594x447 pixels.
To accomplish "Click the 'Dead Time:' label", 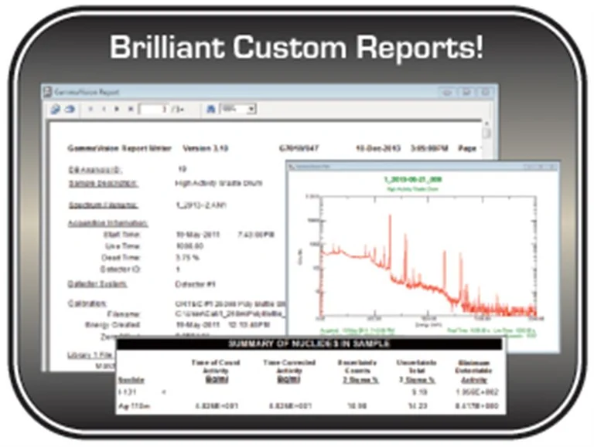I will click(x=121, y=258).
